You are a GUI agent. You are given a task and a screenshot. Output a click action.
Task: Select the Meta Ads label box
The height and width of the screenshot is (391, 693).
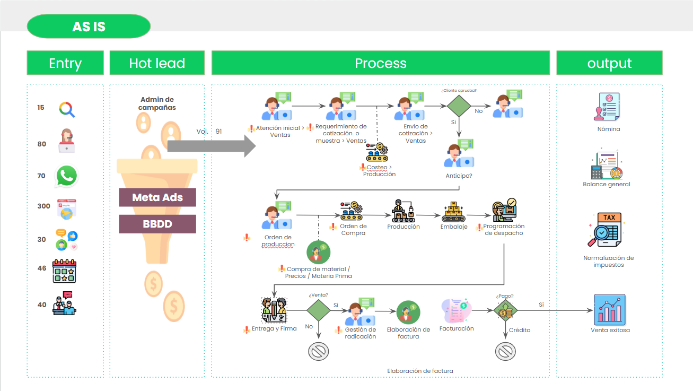tap(157, 197)
